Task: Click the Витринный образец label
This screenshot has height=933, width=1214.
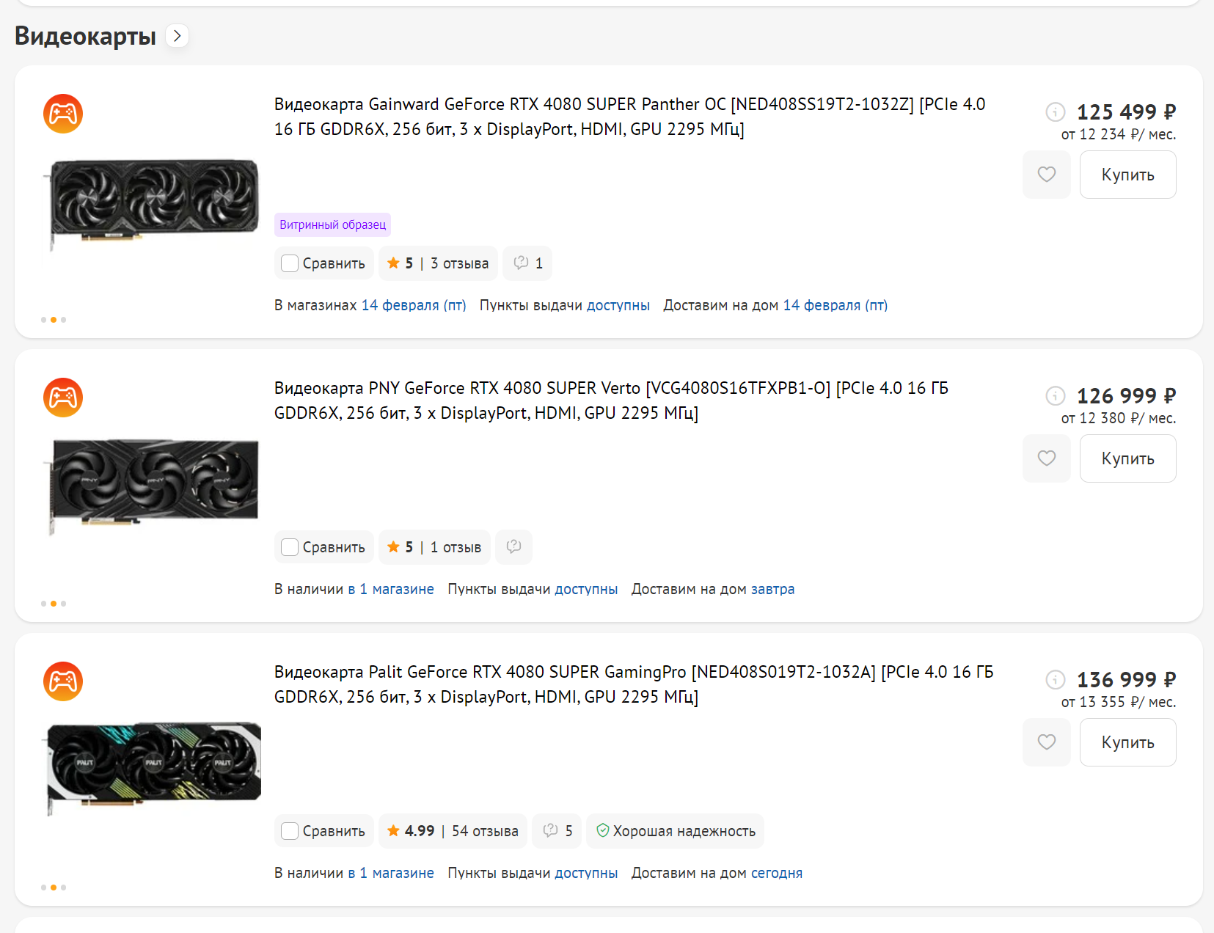Action: click(x=332, y=224)
